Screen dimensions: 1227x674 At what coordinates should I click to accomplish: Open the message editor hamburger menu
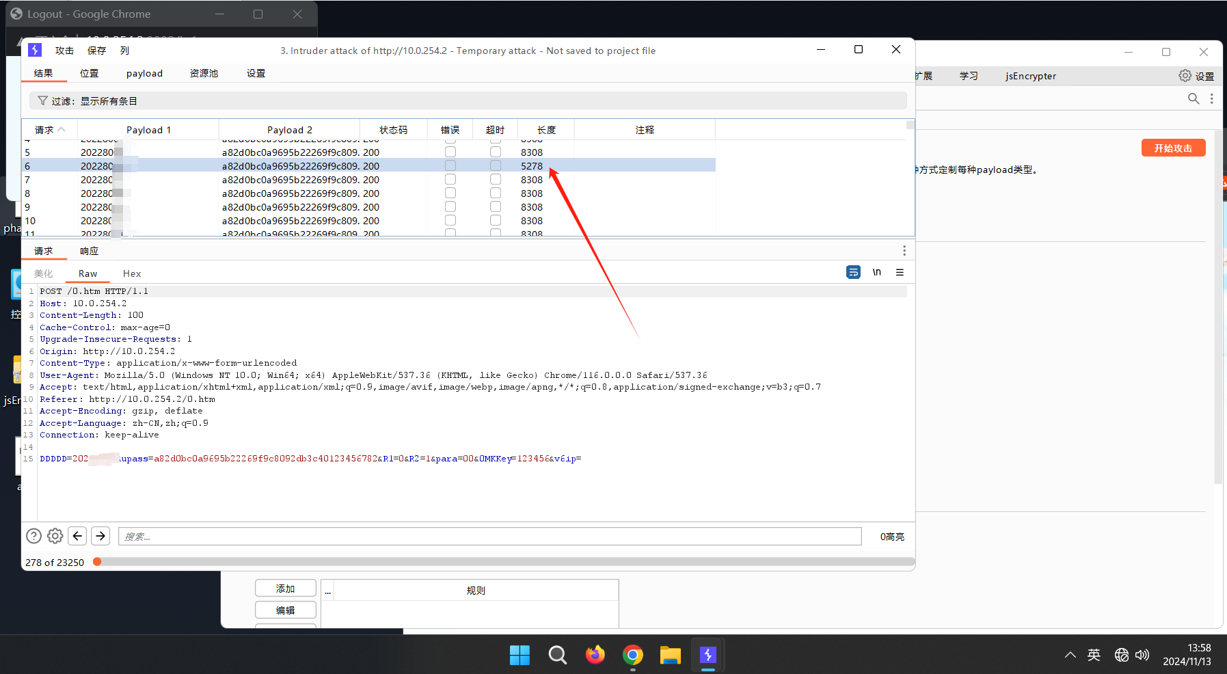coord(900,272)
